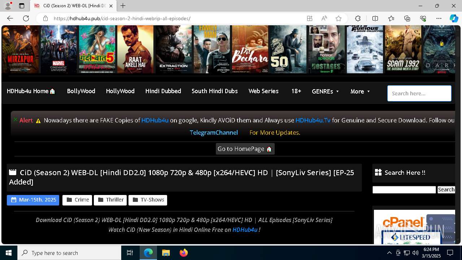View site information lock icon
The image size is (462, 260).
click(x=45, y=18)
